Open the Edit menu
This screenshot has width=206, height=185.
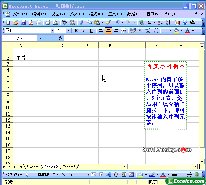pos(39,14)
